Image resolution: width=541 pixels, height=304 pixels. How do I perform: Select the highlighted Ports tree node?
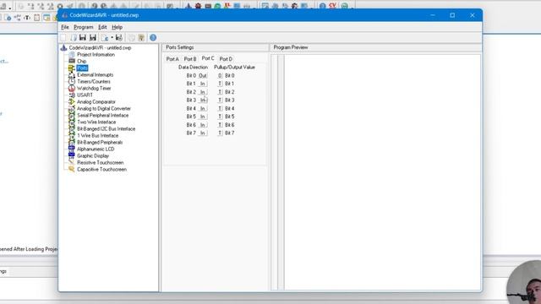click(82, 68)
